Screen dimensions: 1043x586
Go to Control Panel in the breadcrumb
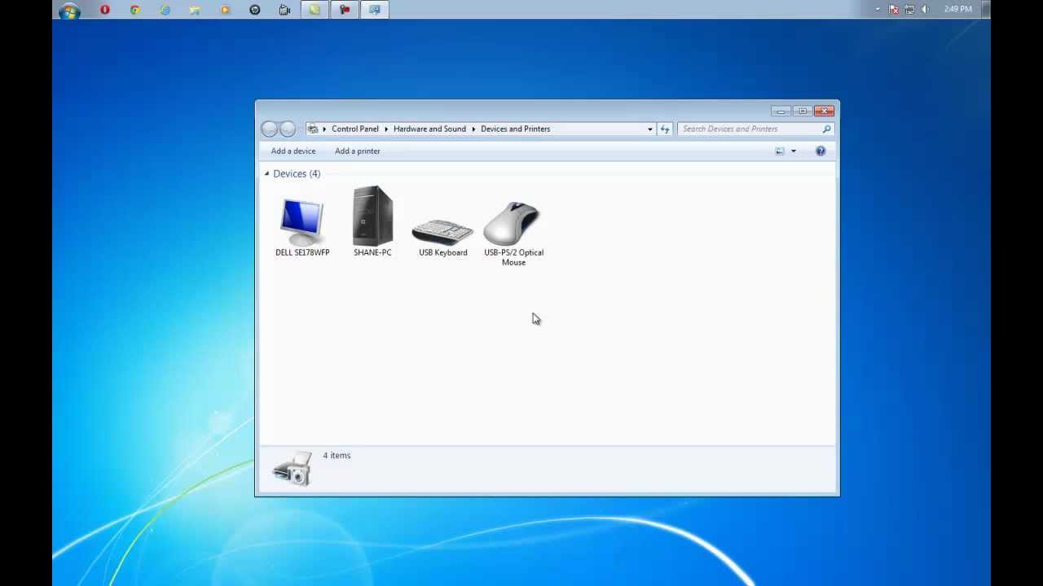[355, 129]
